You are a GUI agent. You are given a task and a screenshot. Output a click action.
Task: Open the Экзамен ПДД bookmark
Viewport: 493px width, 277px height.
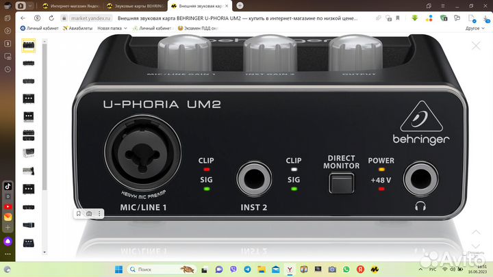(x=198, y=28)
